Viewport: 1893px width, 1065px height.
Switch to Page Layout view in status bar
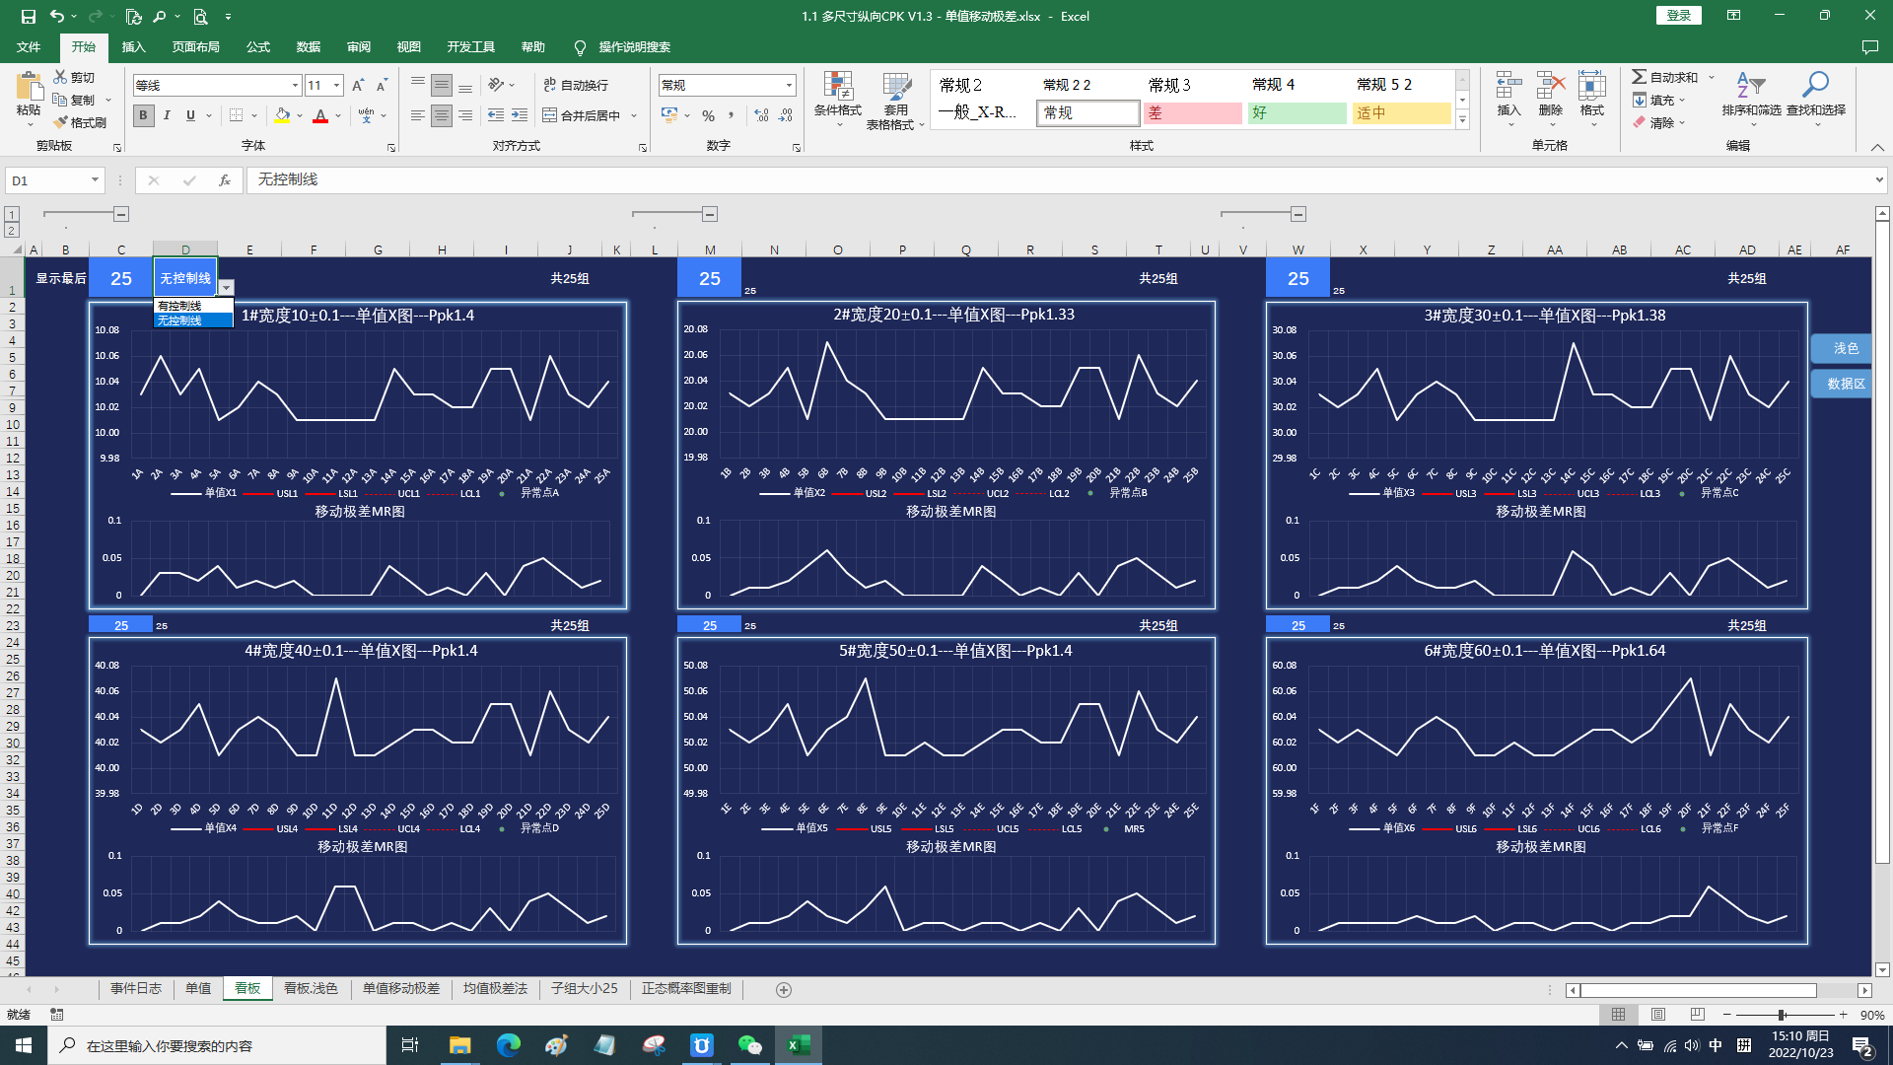tap(1658, 1015)
